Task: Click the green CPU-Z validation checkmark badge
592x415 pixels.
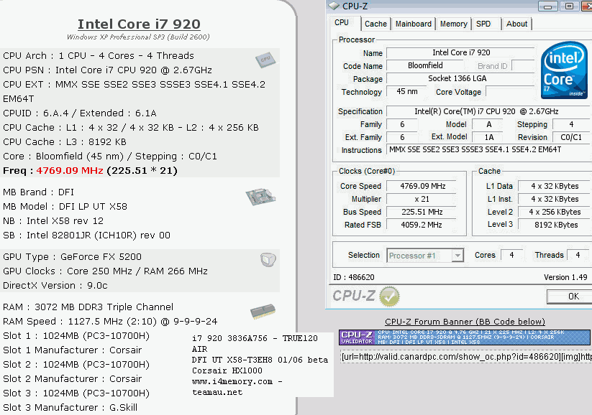Action: pos(389,297)
